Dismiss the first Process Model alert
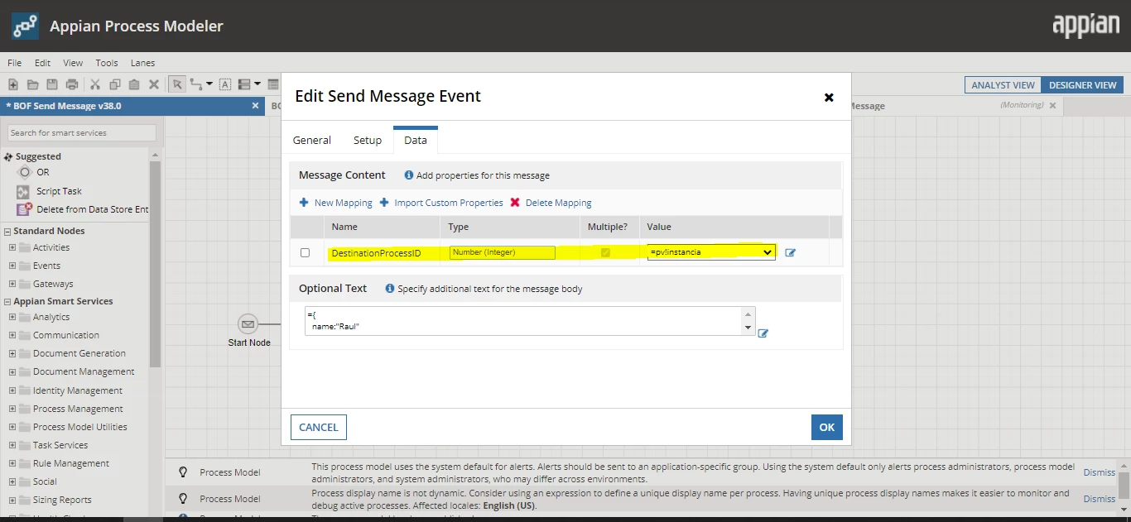 pyautogui.click(x=1100, y=472)
